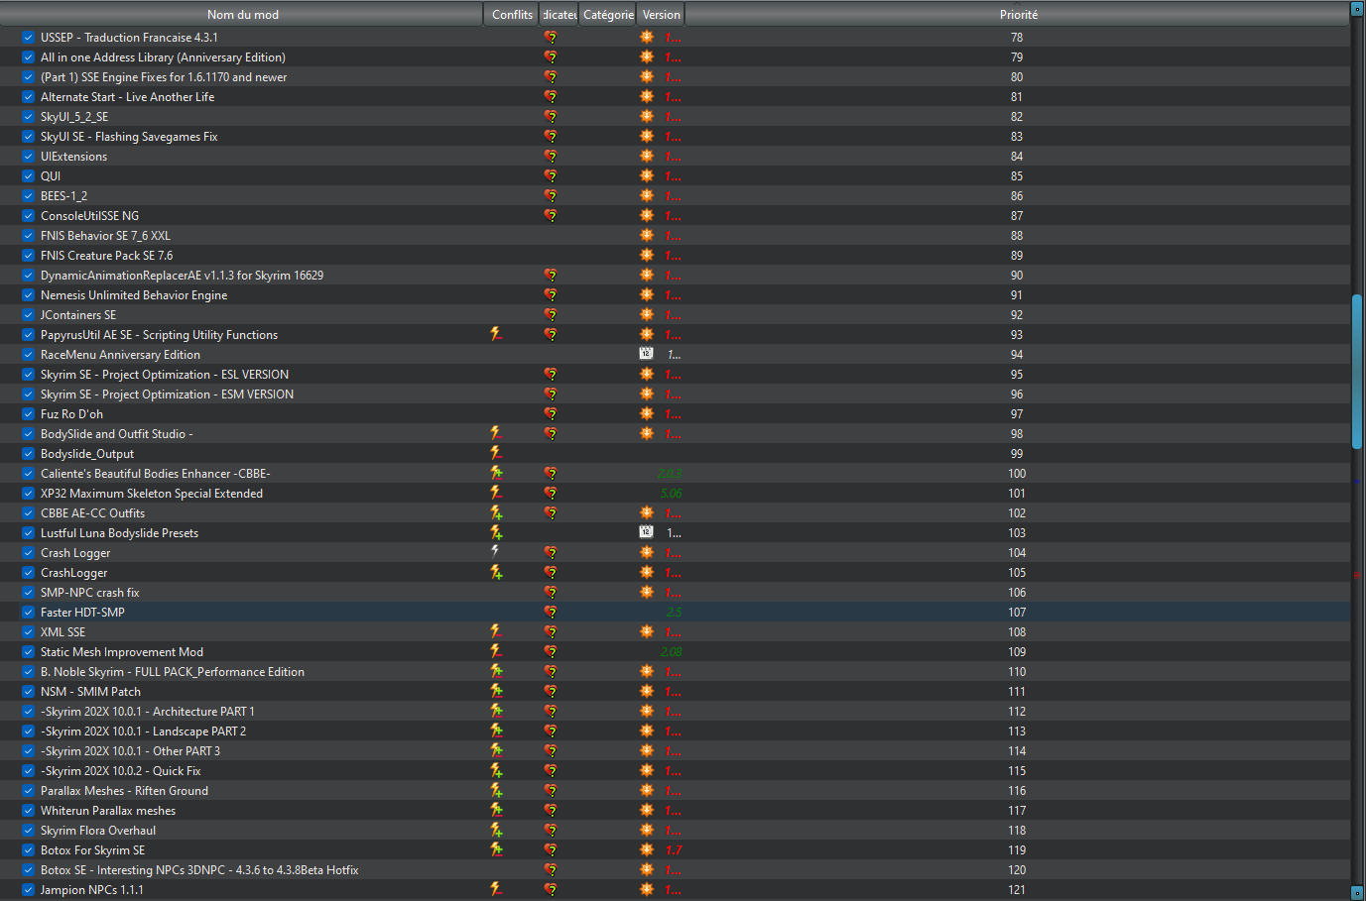
Task: Click the flag indicator icon for QUI
Action: point(551,175)
